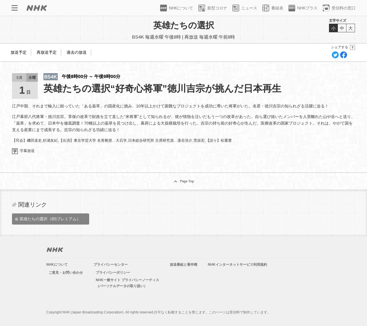Click the 英雄たちの選択 page title
Screen dimensions: 367x326
pyautogui.click(x=183, y=25)
